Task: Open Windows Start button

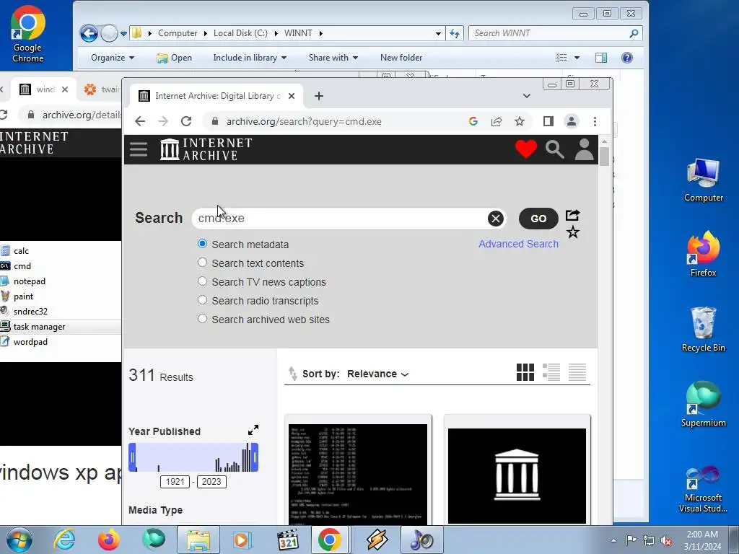Action: point(19,540)
